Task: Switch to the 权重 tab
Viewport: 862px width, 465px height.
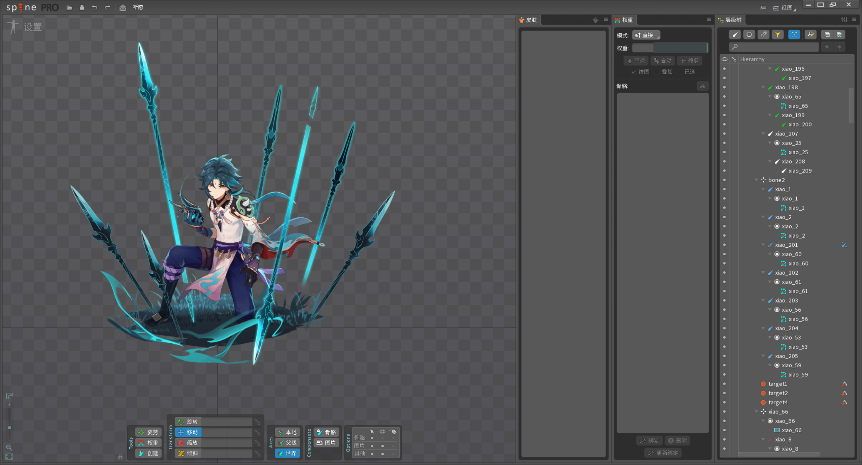Action: [x=624, y=20]
